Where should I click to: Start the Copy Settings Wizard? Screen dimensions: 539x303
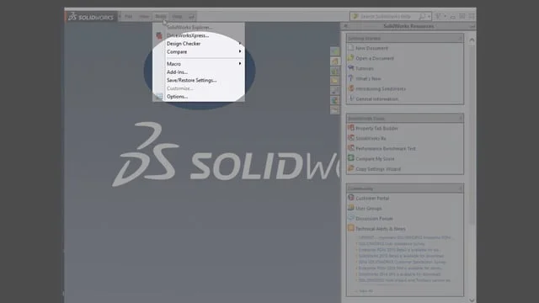(x=378, y=169)
